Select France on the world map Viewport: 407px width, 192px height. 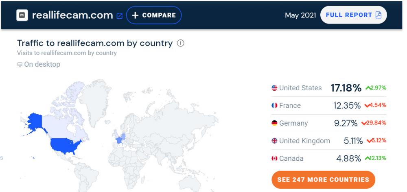tap(119, 140)
